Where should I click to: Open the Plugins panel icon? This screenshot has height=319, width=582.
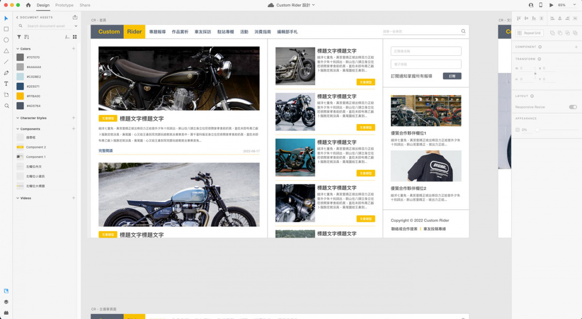pos(6,312)
